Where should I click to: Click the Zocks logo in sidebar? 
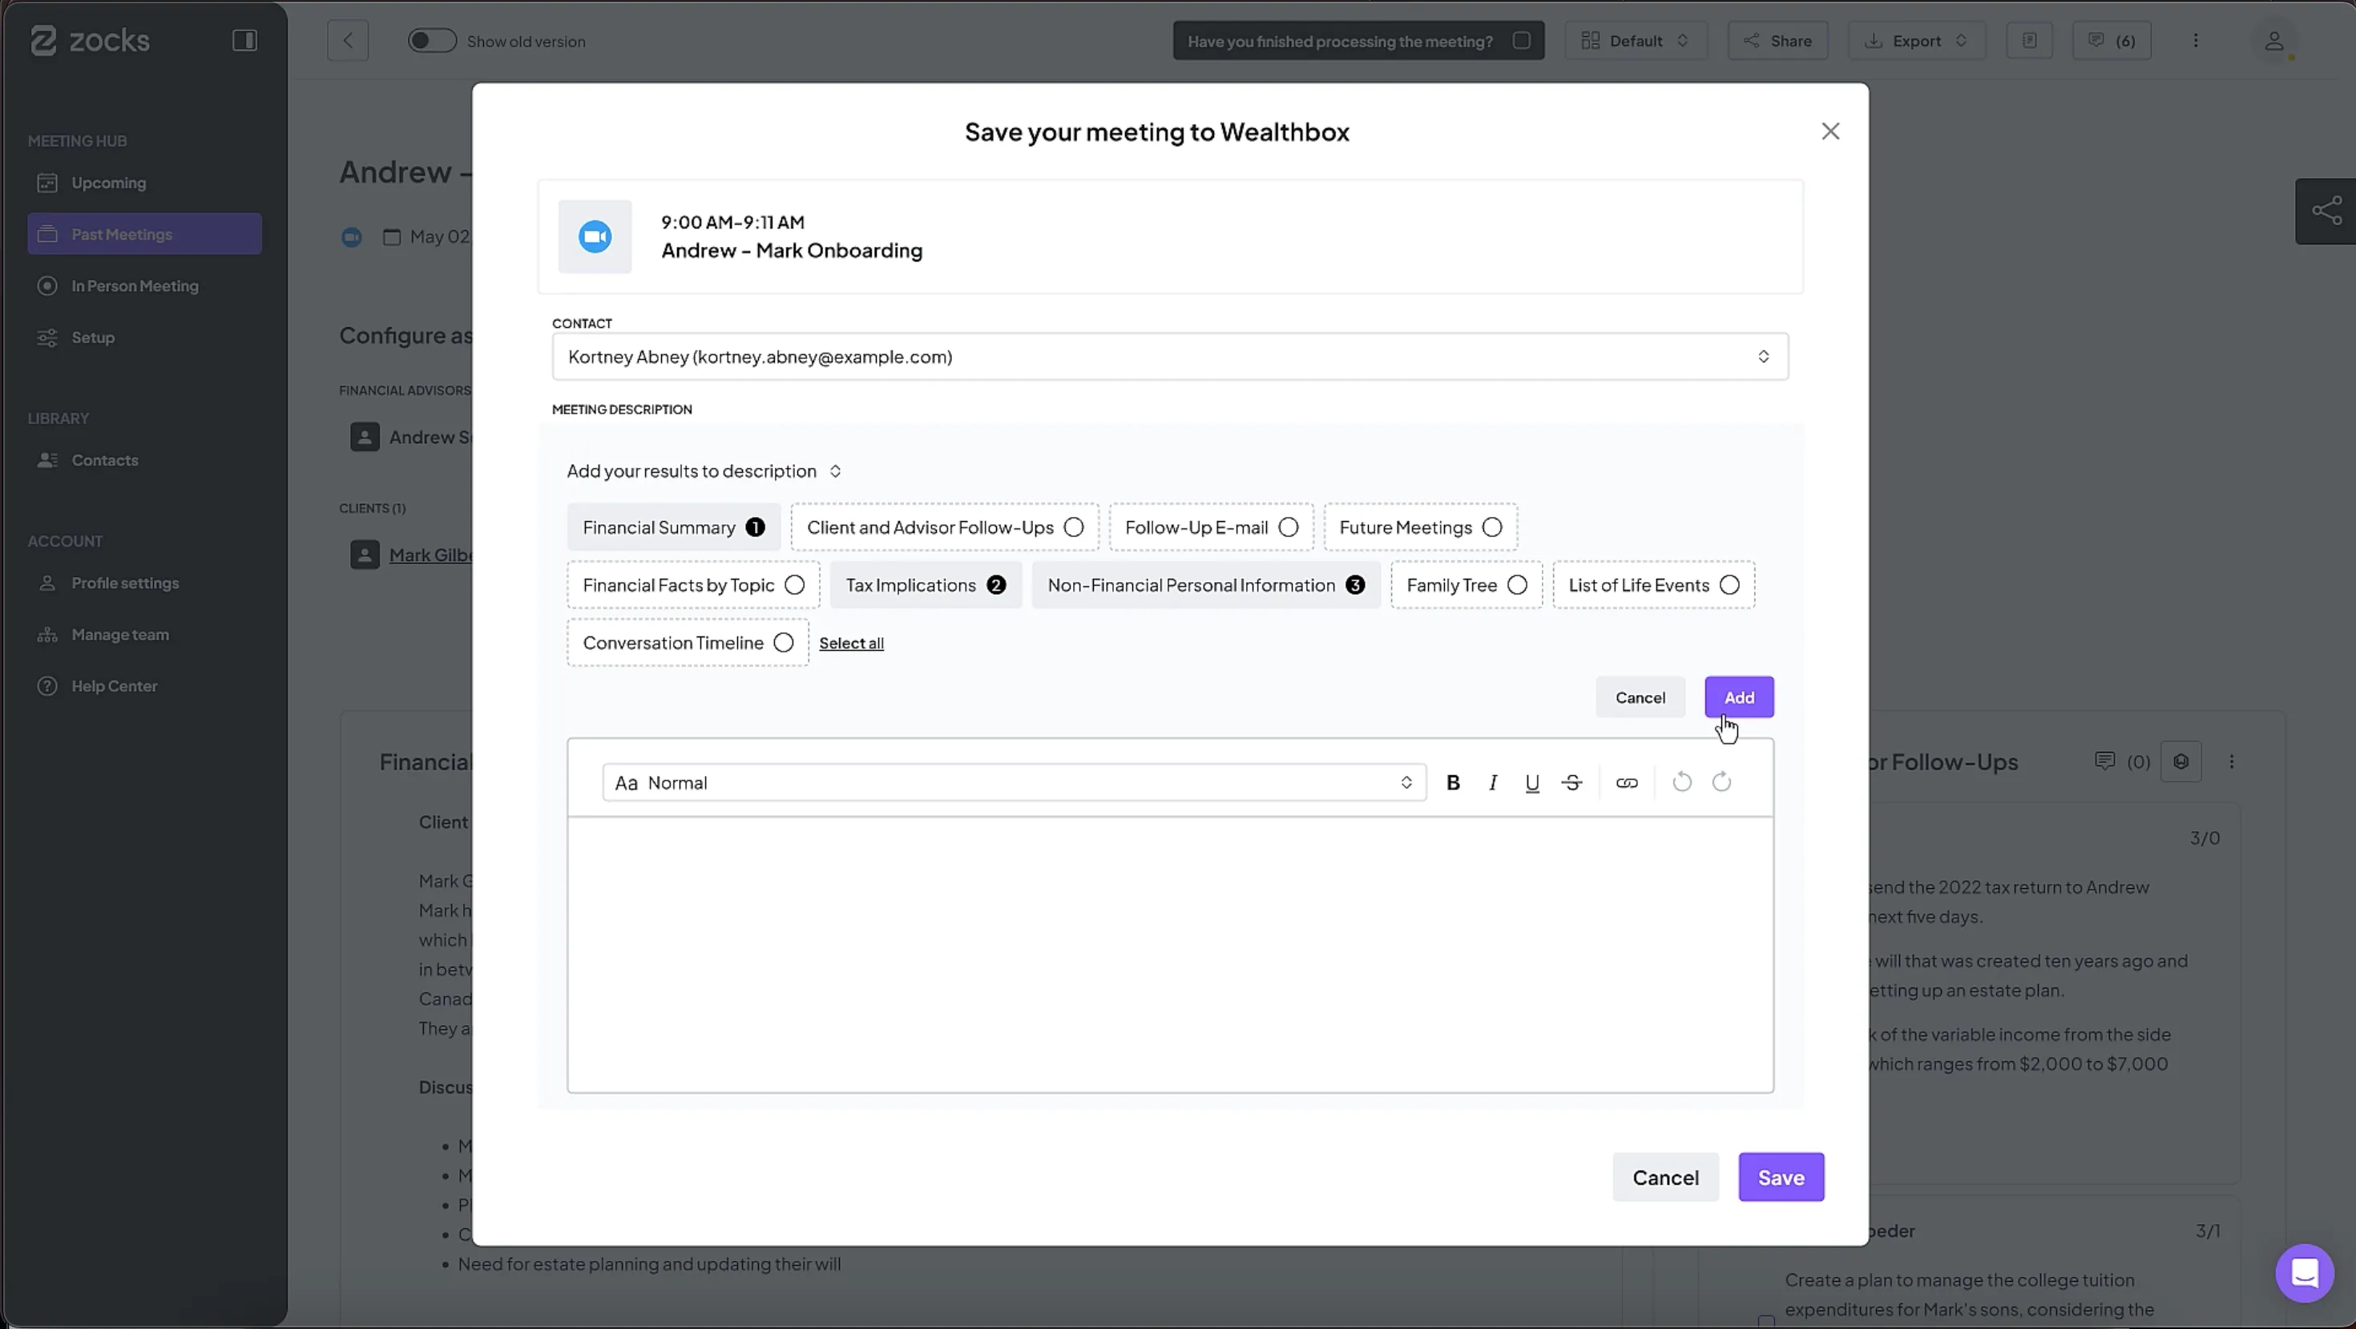(x=90, y=40)
